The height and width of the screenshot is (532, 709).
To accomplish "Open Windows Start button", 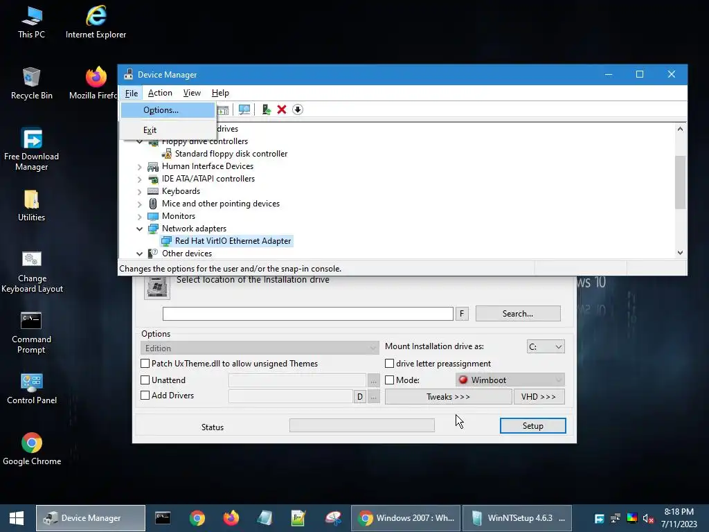I will point(17,518).
